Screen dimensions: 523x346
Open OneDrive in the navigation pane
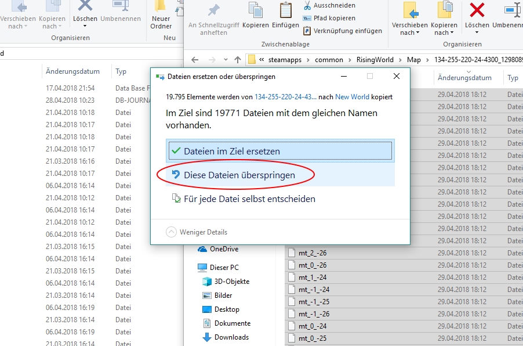[x=223, y=249]
